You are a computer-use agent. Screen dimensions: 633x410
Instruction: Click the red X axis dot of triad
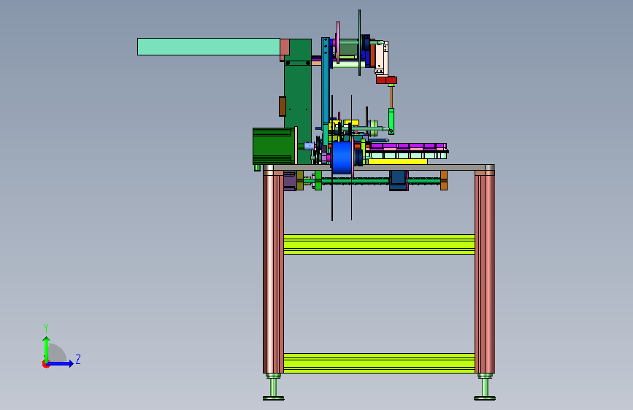point(45,365)
